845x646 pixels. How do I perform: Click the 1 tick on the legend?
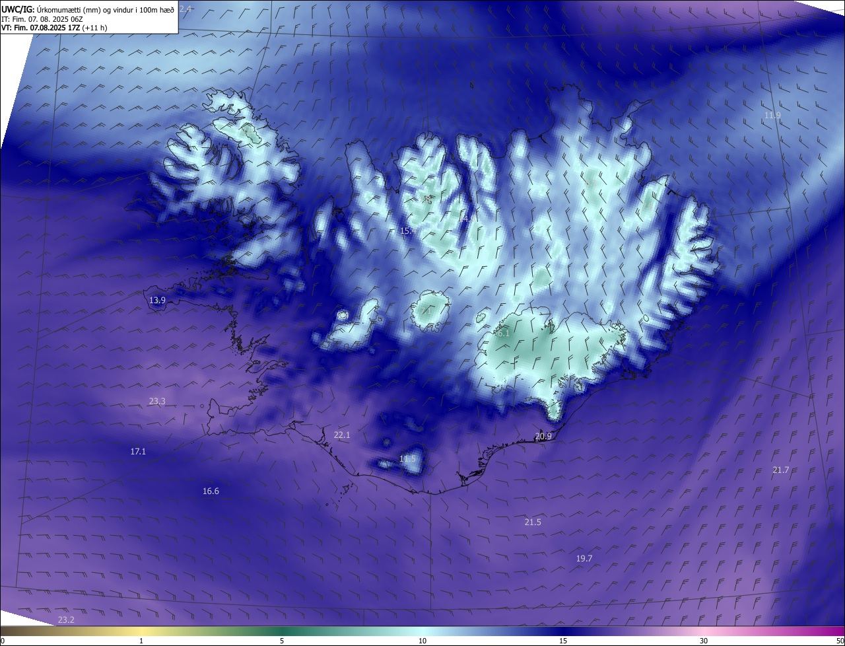pos(141,641)
